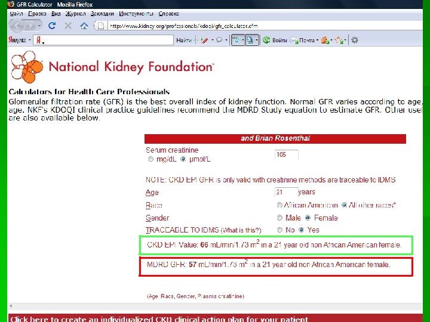
Task: Open Yandex bar settings gear icon
Action: [355, 40]
